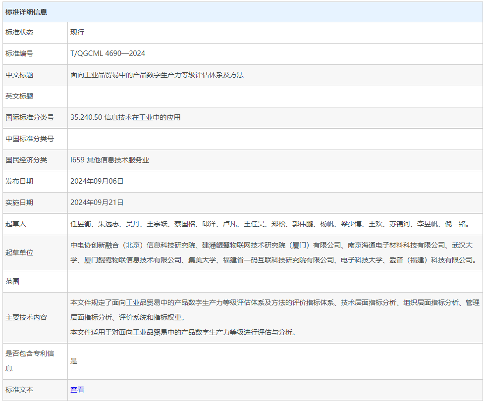Image resolution: width=485 pixels, height=401 pixels.
Task: Click the 标准详细信息 table header
Action: coord(26,12)
